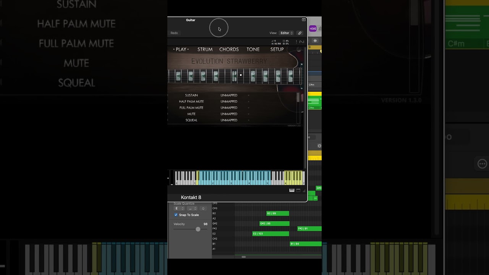
Task: Open the FULL PALM MUTE mapping dropdown arrow
Action: tap(248, 108)
